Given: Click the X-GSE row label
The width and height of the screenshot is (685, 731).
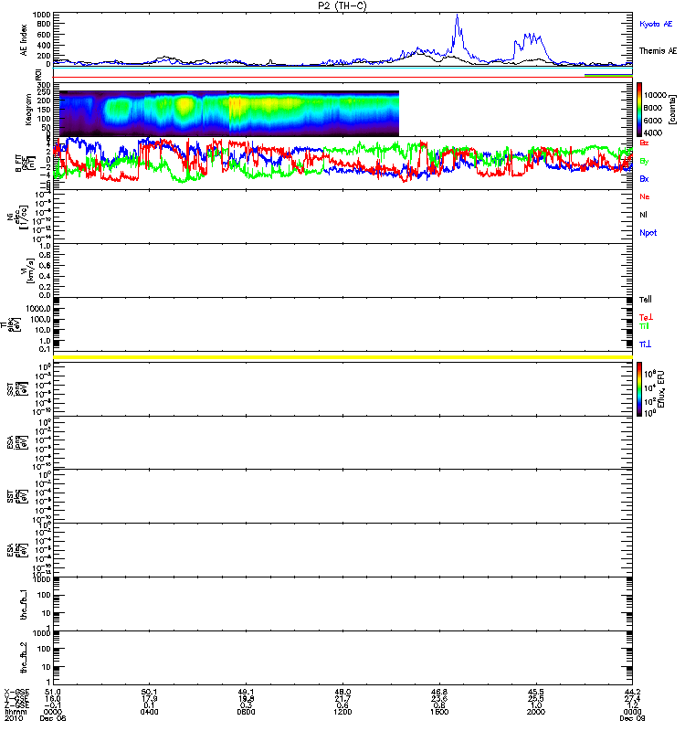Looking at the screenshot, I should [x=16, y=692].
